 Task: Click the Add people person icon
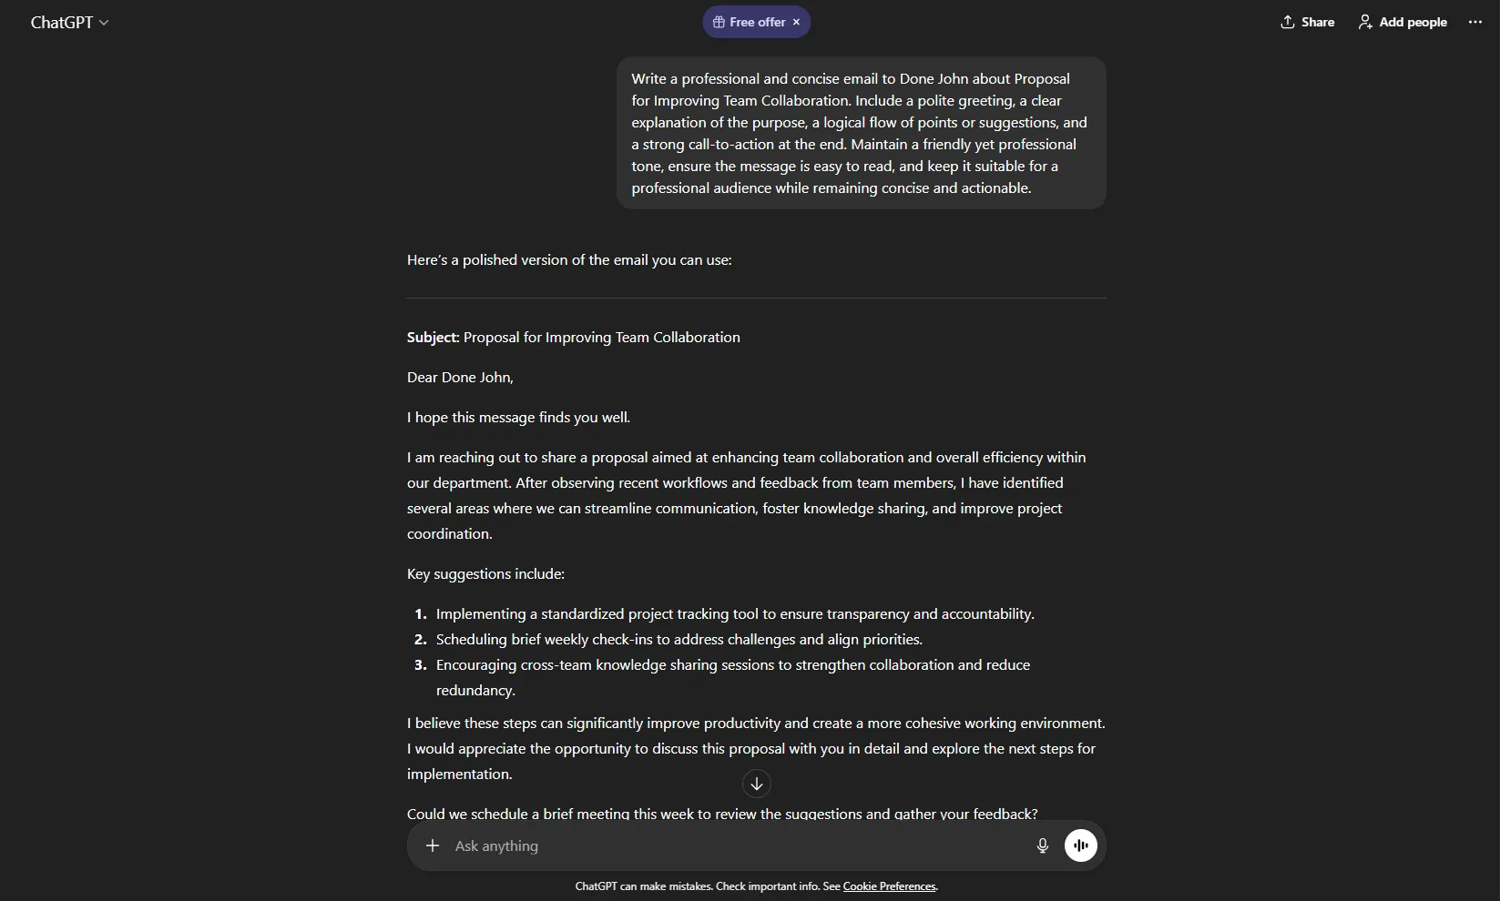click(x=1365, y=22)
